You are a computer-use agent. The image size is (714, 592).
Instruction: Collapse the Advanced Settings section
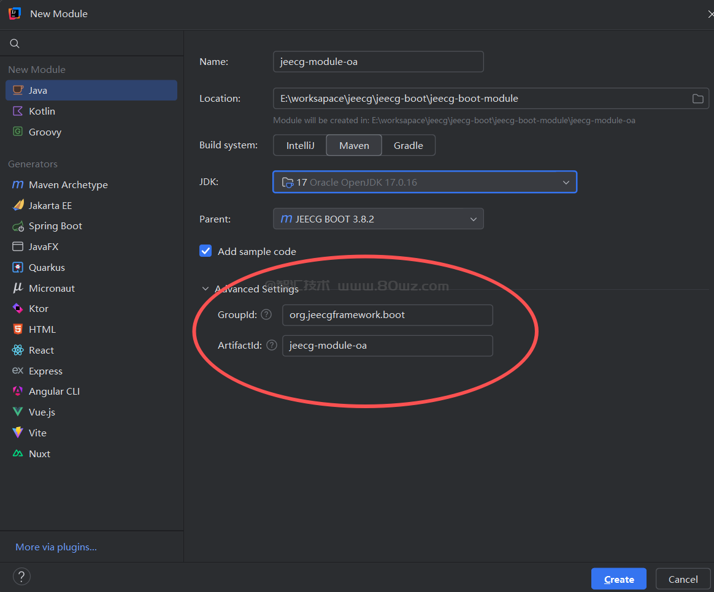pyautogui.click(x=205, y=289)
